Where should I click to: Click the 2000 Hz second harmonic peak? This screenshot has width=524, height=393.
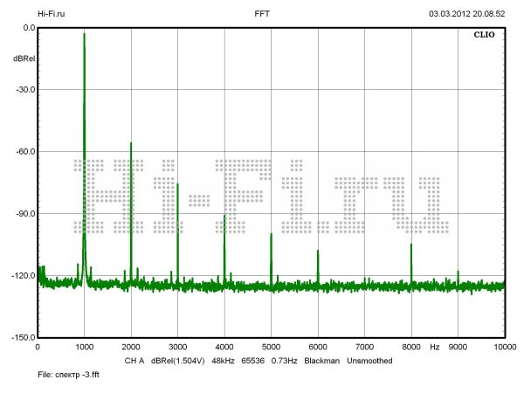[131, 144]
